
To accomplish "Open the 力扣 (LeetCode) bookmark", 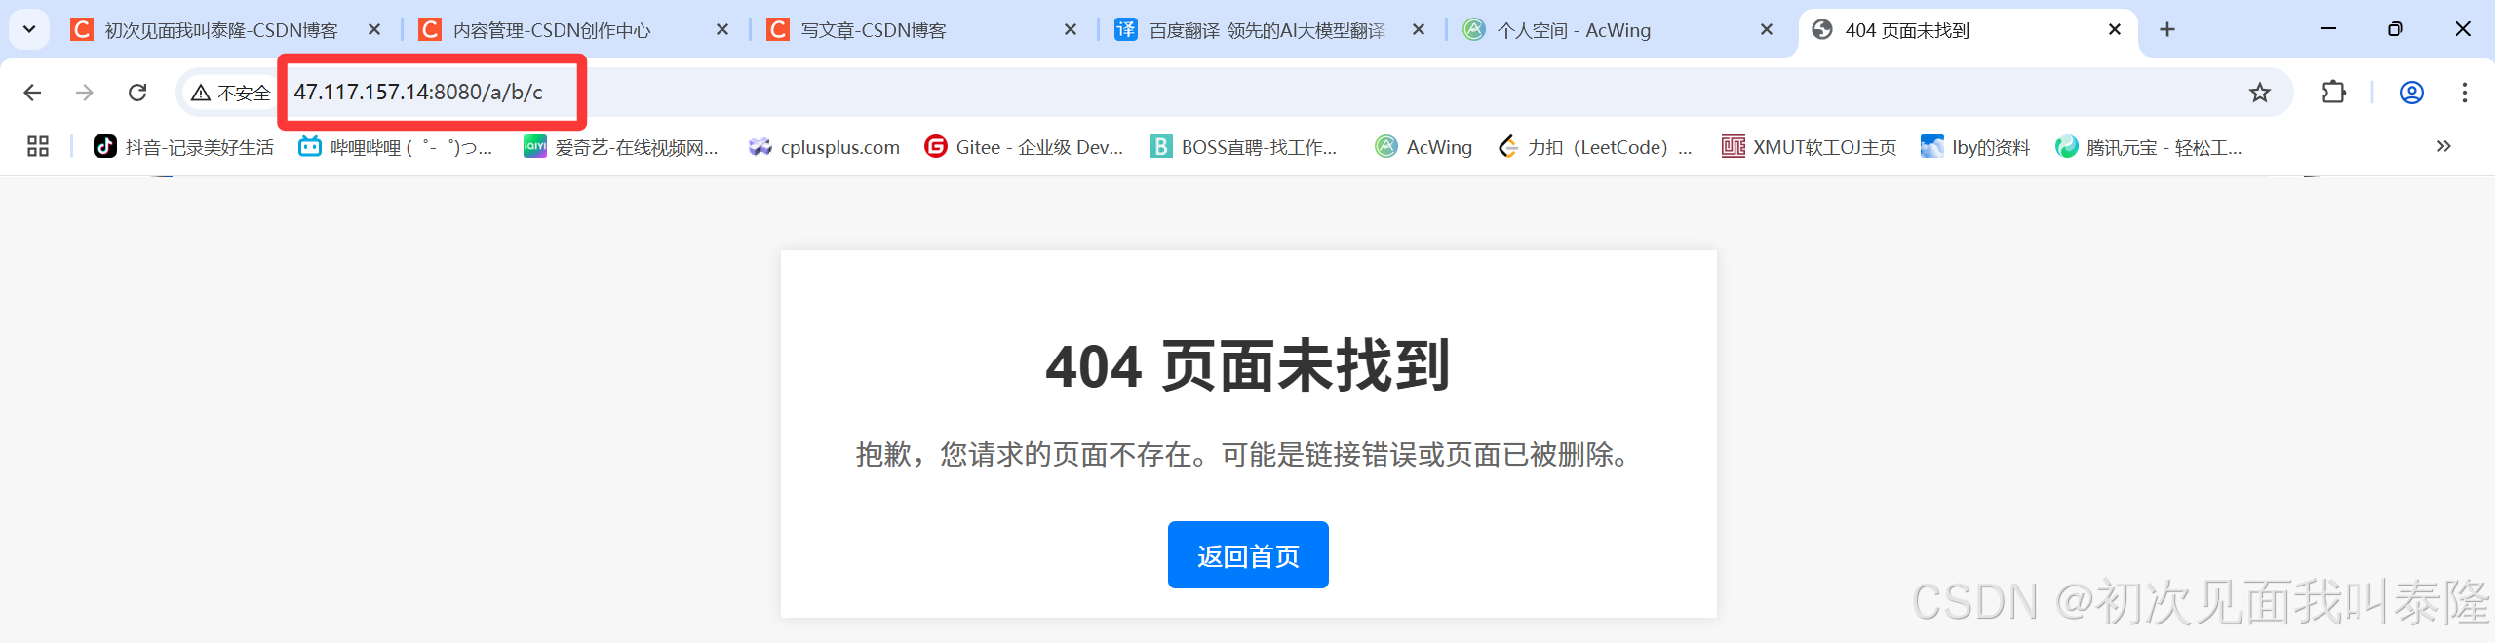I will click(1596, 147).
